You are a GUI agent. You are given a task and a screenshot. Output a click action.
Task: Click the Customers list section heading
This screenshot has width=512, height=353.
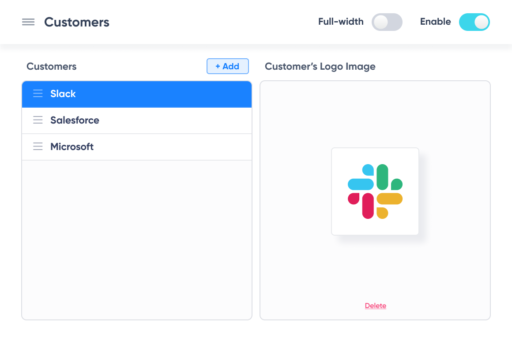click(x=52, y=67)
